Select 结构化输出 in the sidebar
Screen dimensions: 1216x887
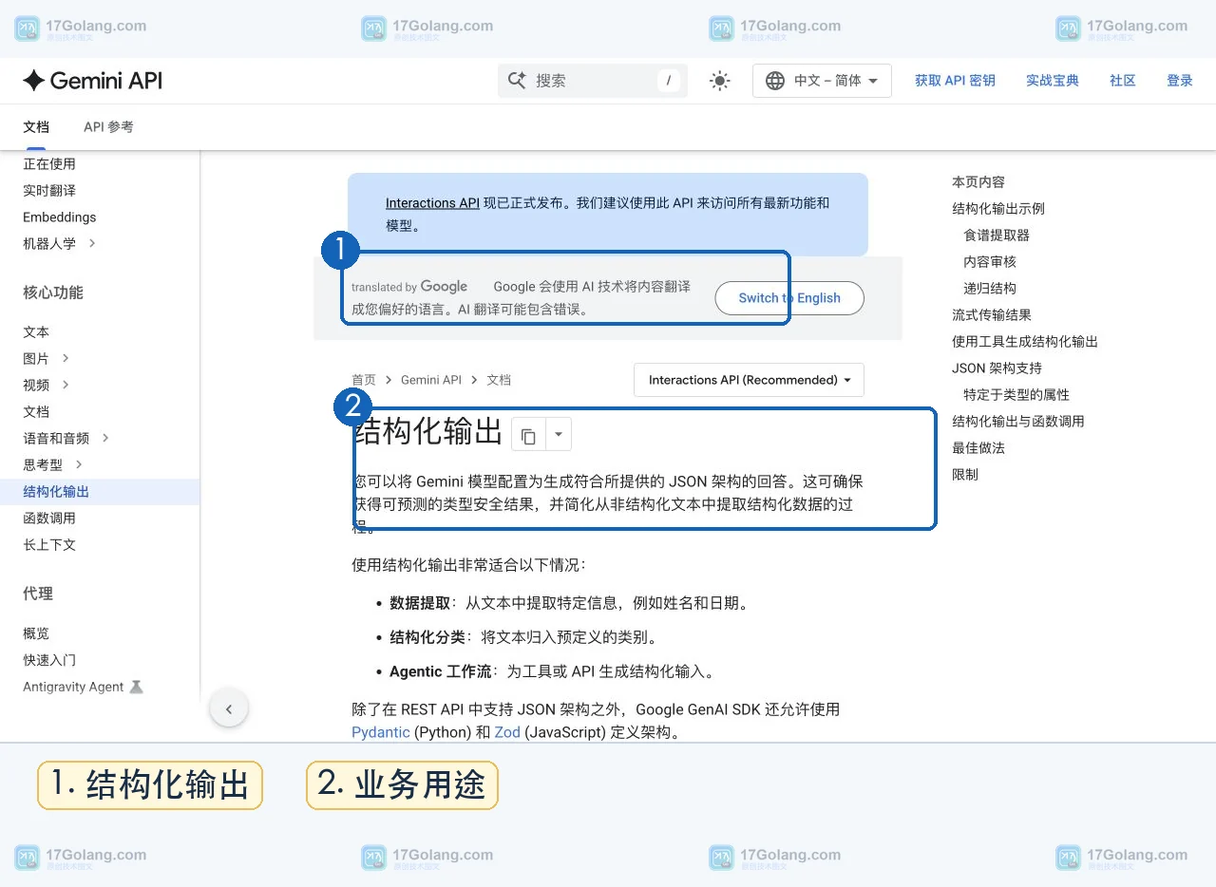pos(56,492)
